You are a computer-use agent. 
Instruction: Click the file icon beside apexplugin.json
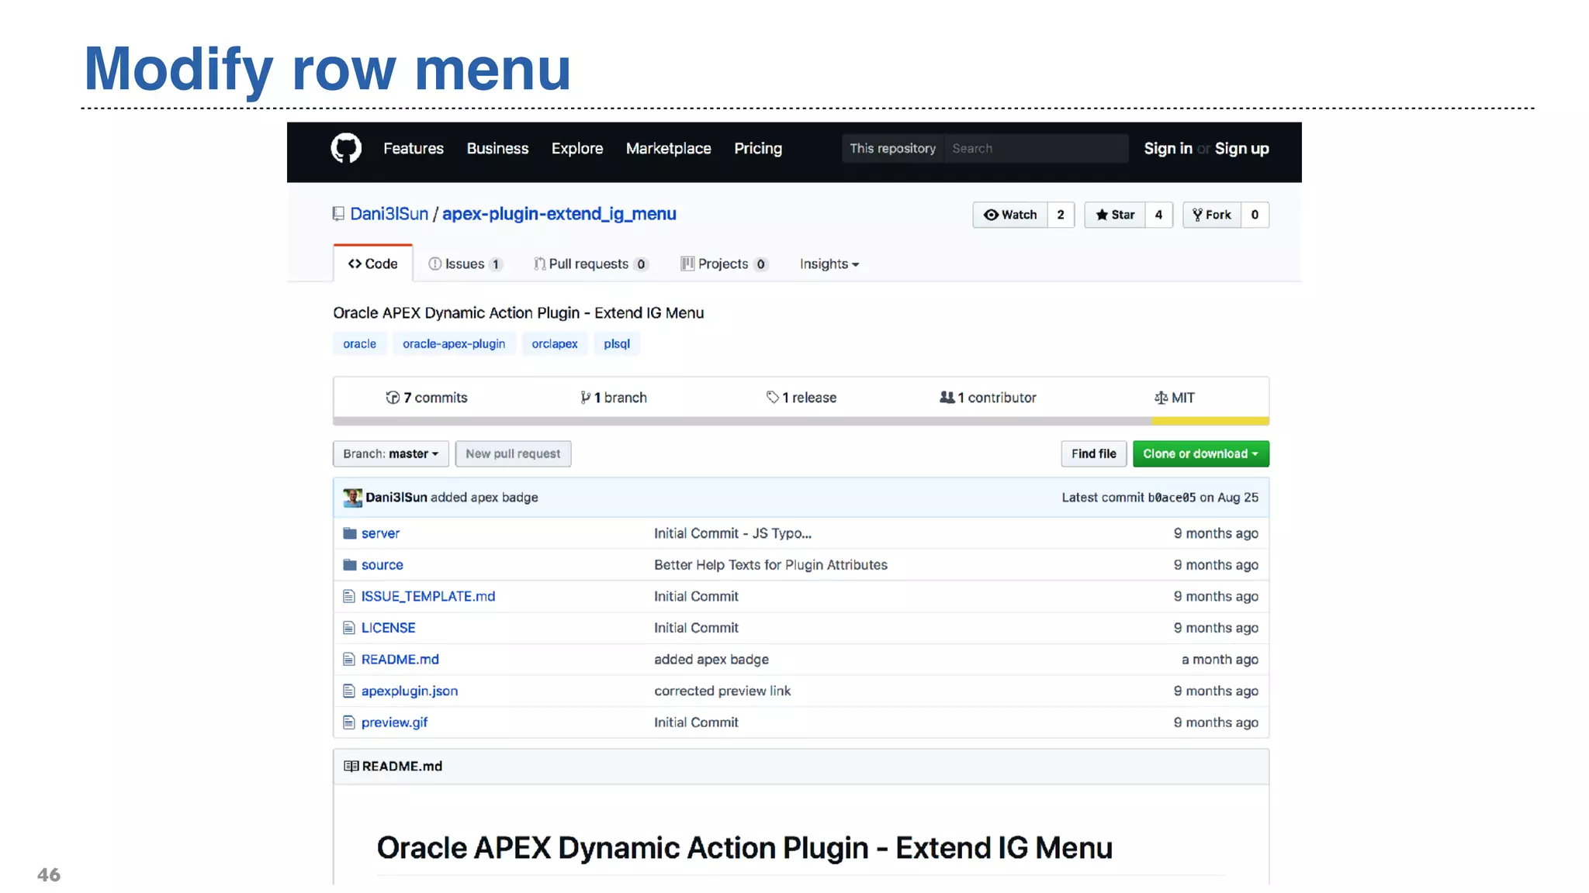349,691
